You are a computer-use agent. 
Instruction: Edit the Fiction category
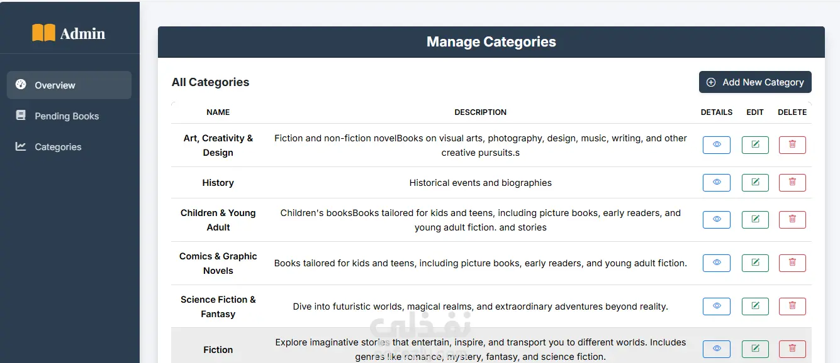[x=755, y=349]
